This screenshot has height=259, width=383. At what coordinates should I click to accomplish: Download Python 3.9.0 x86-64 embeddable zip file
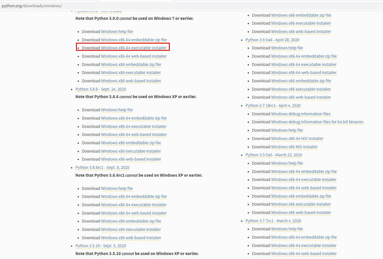pos(134,40)
